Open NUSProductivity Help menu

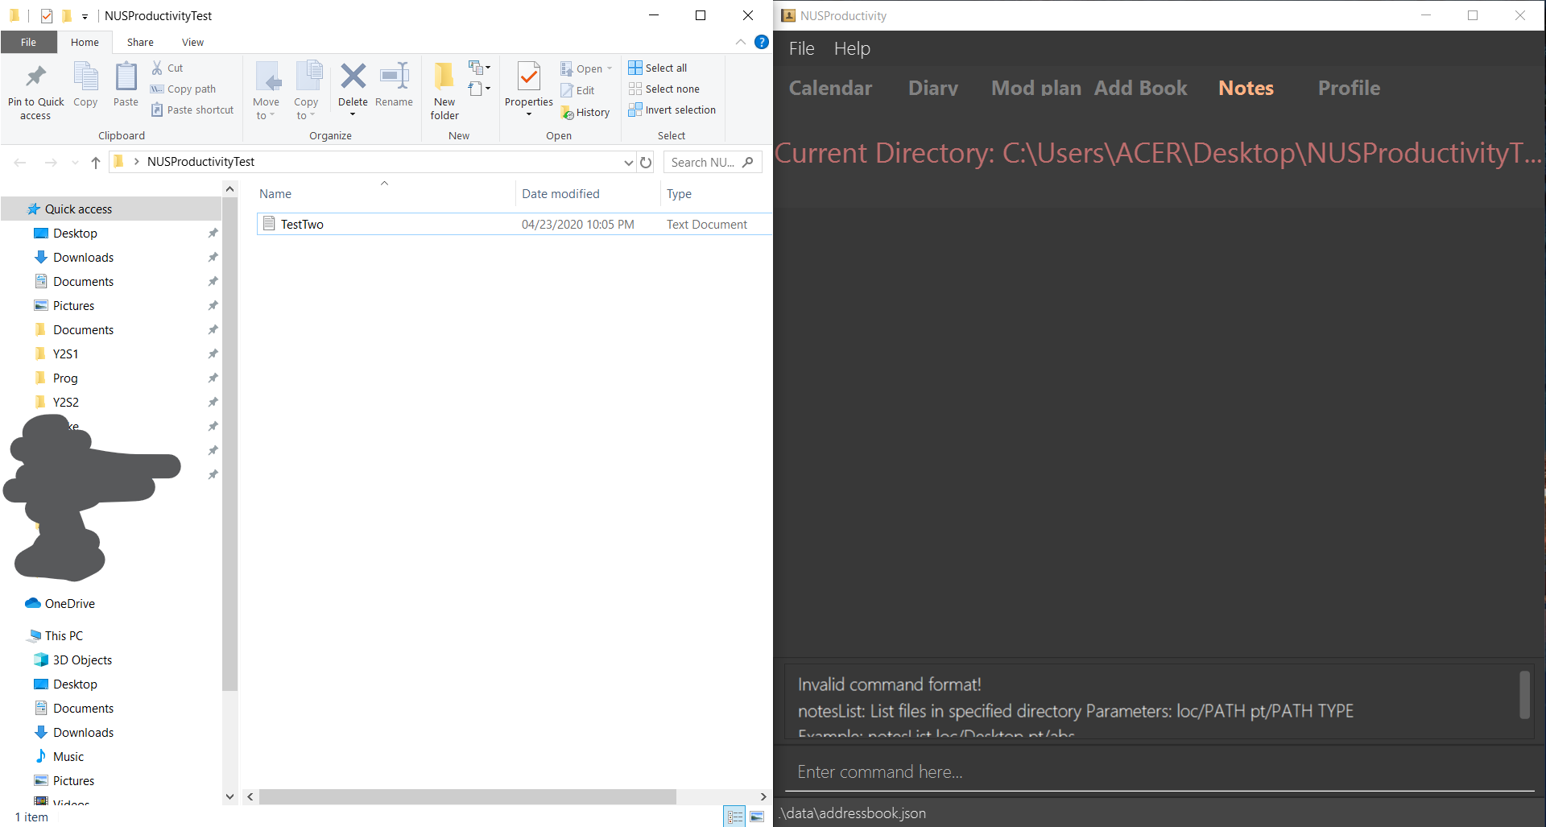[x=852, y=48]
